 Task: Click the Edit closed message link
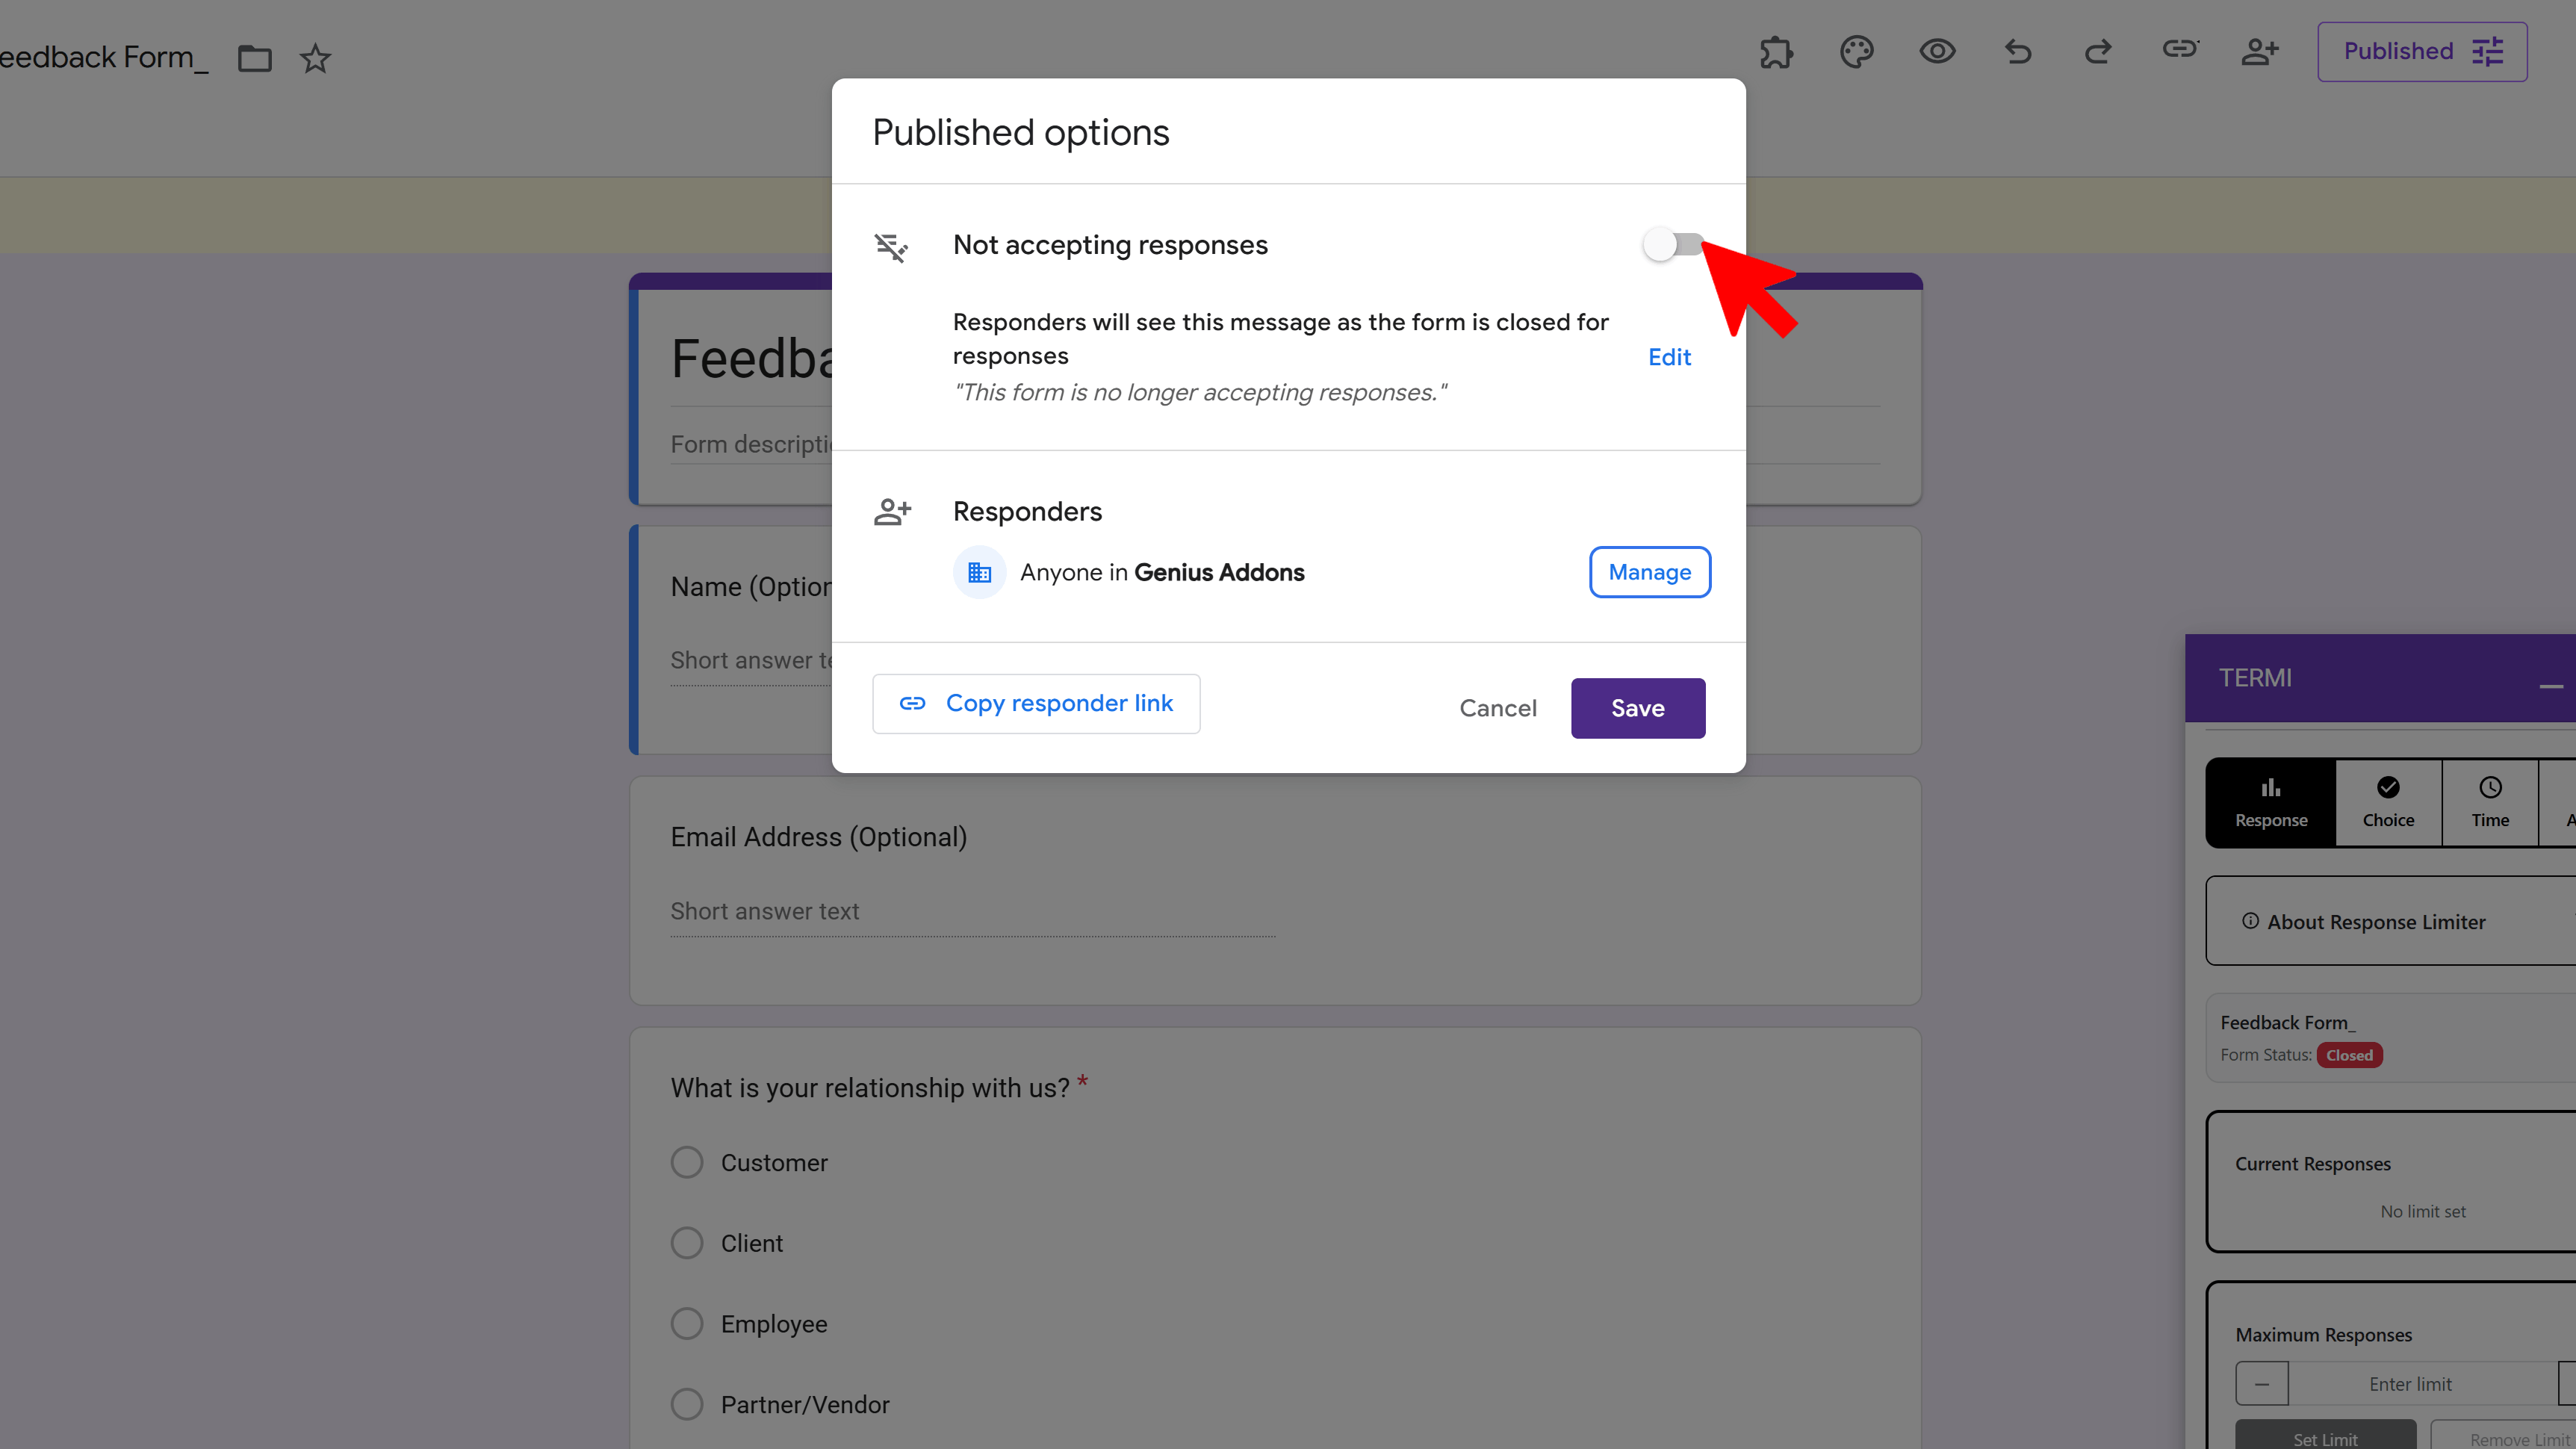(x=1669, y=357)
